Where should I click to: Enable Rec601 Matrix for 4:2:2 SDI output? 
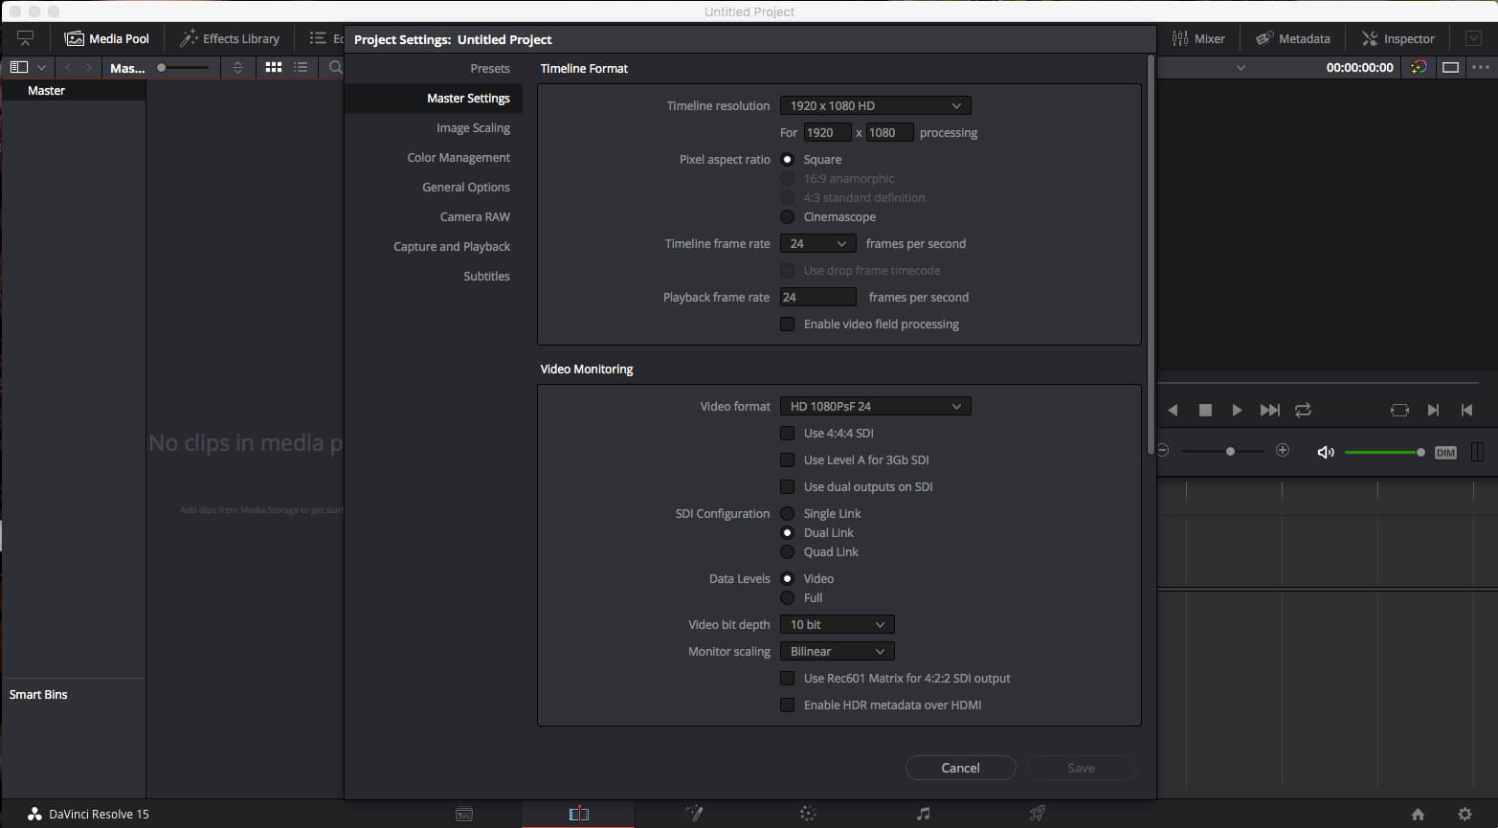(787, 678)
